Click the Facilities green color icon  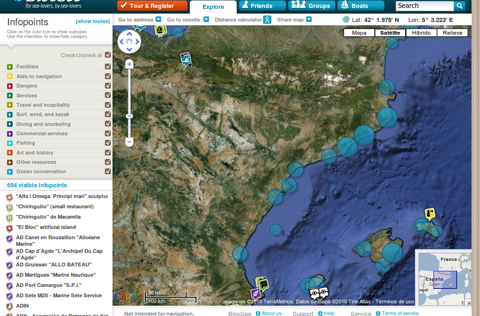(10, 67)
